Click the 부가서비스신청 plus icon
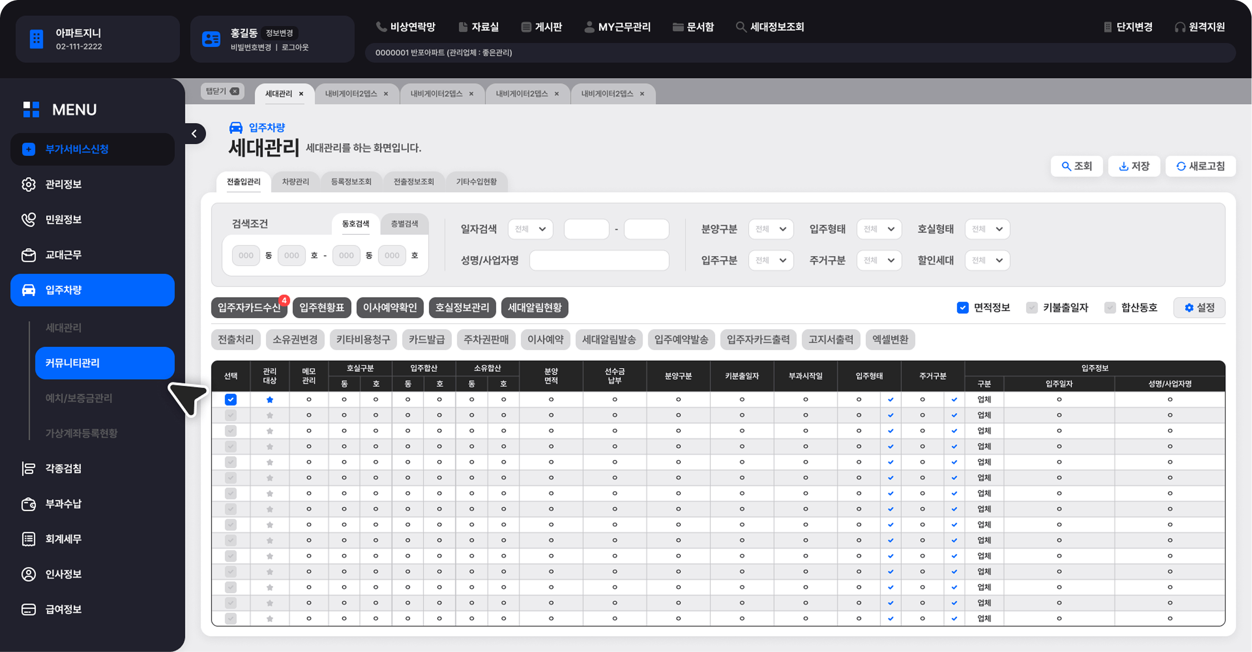1252x652 pixels. tap(29, 149)
